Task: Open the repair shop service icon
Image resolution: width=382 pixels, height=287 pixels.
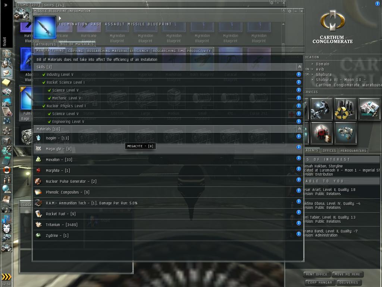Action: click(x=322, y=109)
